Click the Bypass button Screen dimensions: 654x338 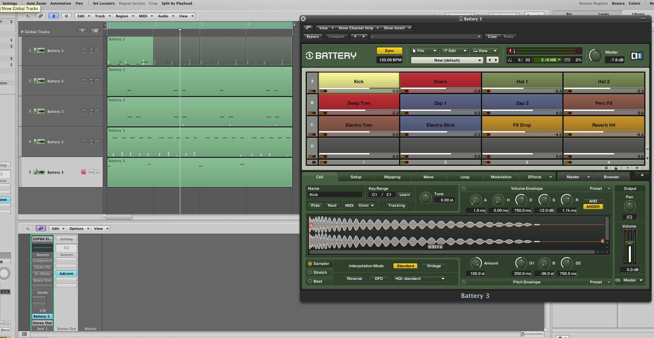pos(313,37)
